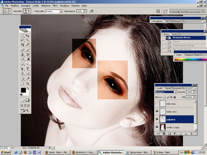The image size is (207, 155).
Task: Open the Filtro menu
Action: tap(55, 6)
